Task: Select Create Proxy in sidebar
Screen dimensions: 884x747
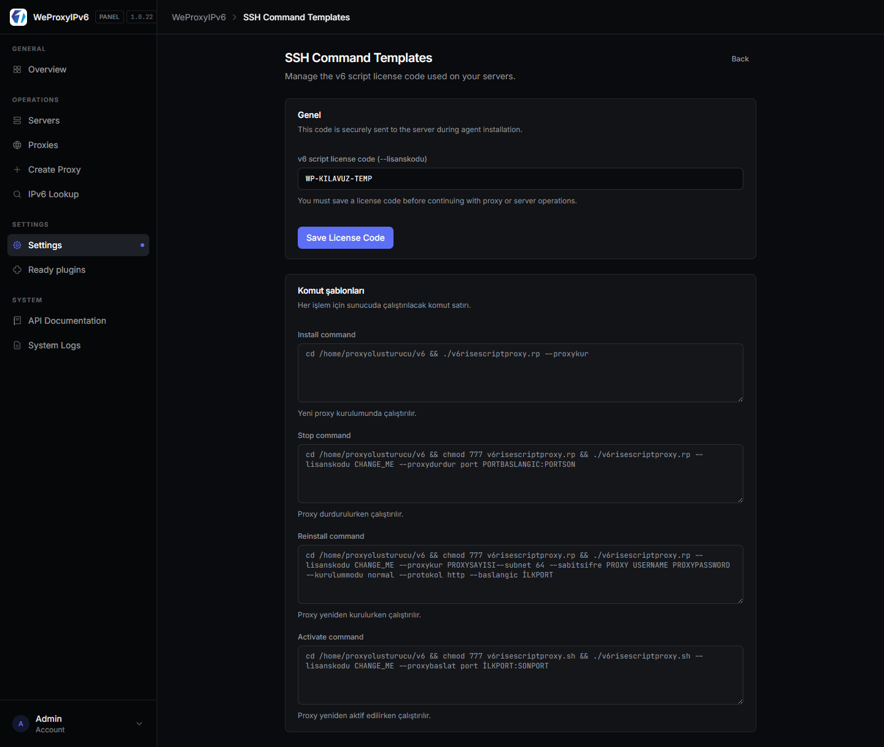Action: click(x=78, y=170)
